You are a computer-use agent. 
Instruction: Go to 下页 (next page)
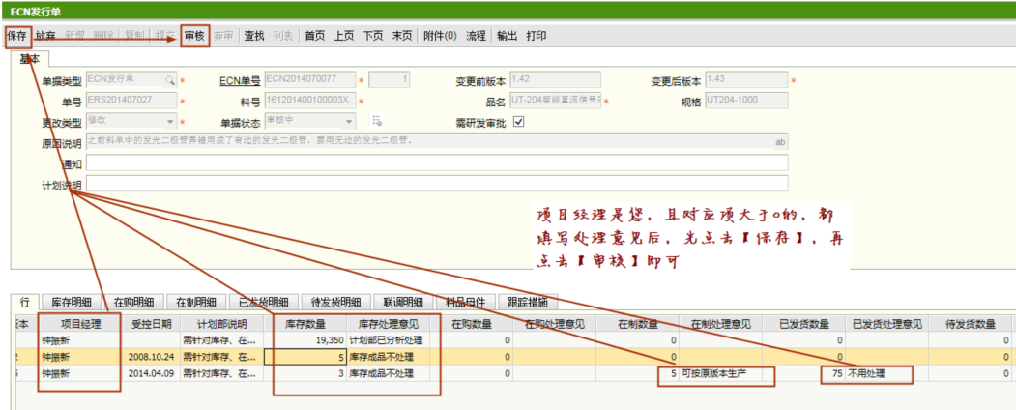373,36
